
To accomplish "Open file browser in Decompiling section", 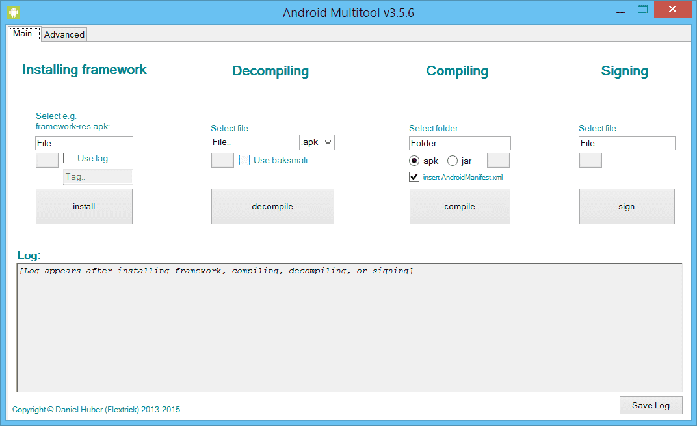I will click(x=222, y=161).
